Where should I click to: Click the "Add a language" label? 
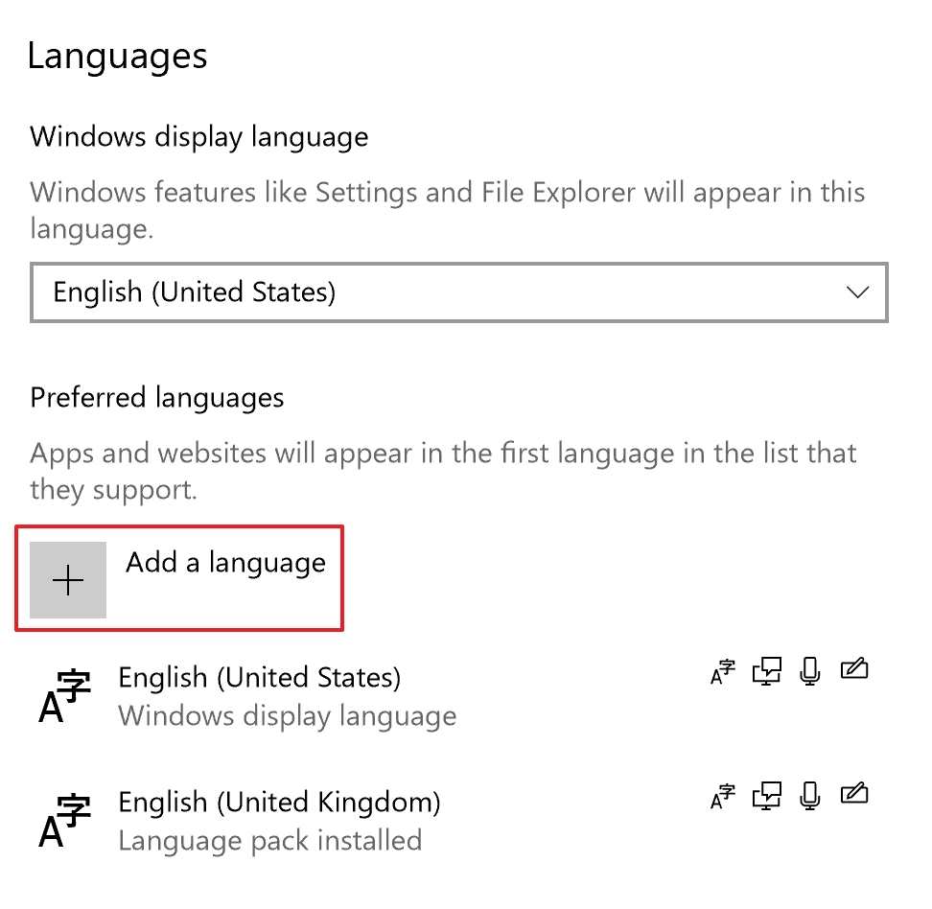pyautogui.click(x=225, y=563)
